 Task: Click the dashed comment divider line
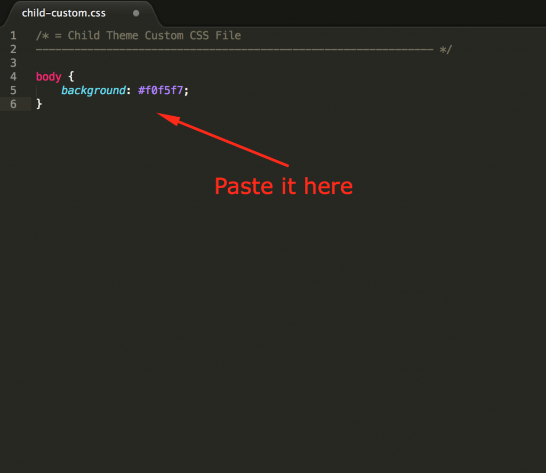(235, 50)
